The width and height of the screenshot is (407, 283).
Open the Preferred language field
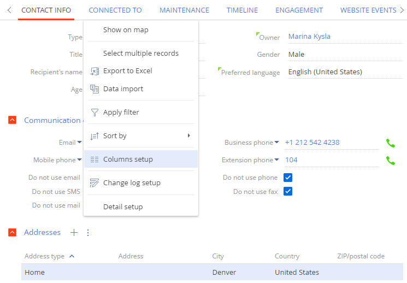click(x=345, y=72)
